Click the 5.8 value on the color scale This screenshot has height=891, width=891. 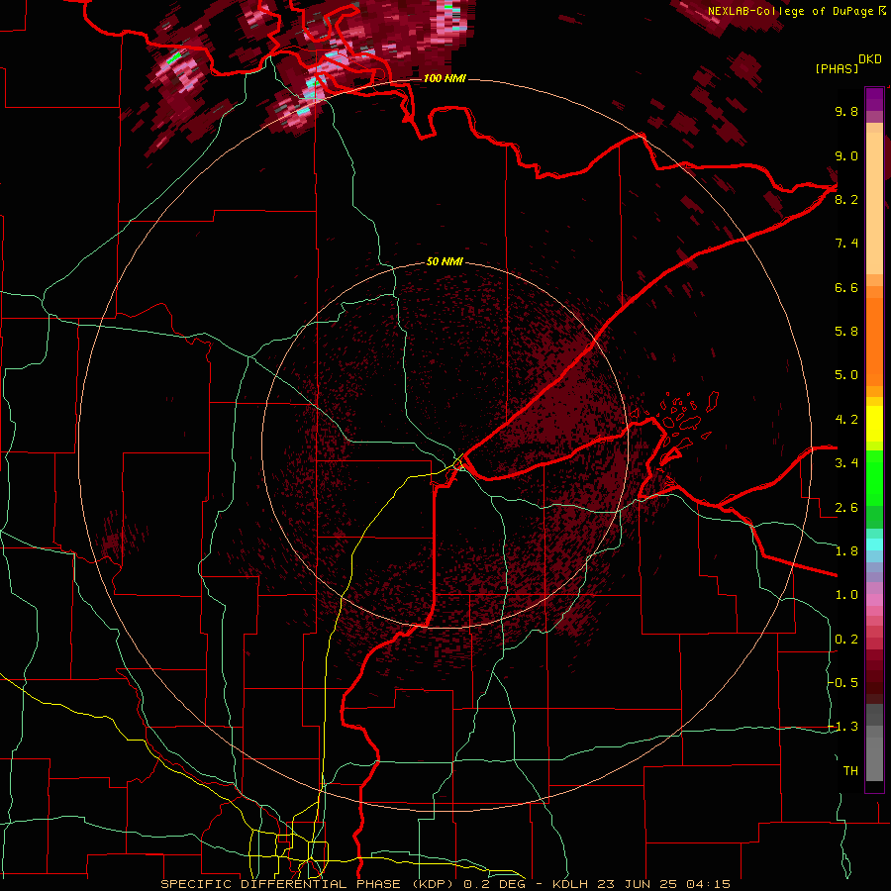(x=846, y=332)
